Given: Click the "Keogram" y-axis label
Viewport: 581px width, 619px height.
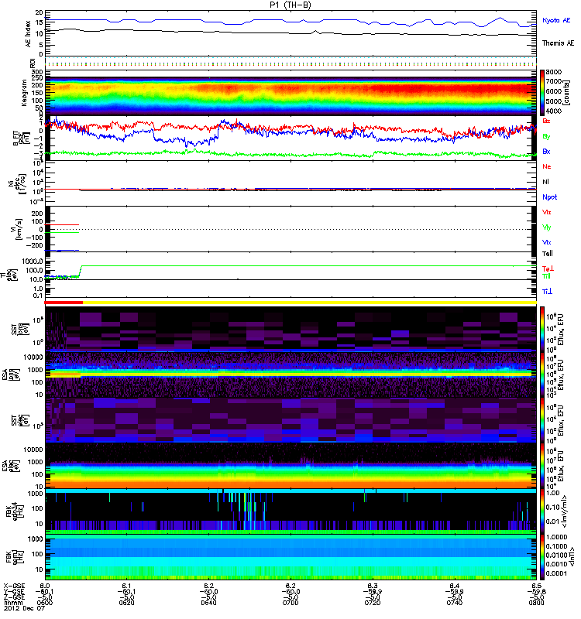Looking at the screenshot, I should tap(24, 92).
